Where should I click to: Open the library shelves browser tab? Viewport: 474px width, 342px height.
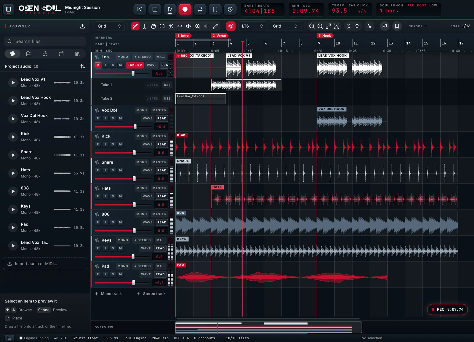(77, 54)
